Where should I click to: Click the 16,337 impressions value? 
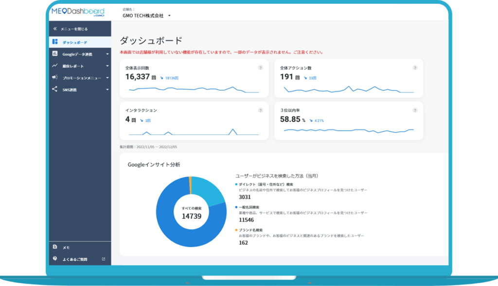(137, 77)
